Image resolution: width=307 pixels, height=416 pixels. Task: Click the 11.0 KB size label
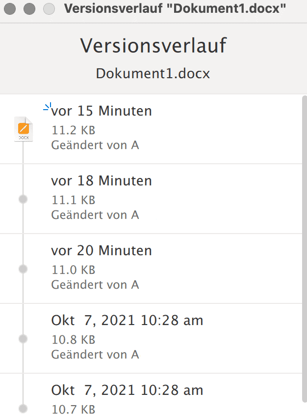[x=73, y=270]
